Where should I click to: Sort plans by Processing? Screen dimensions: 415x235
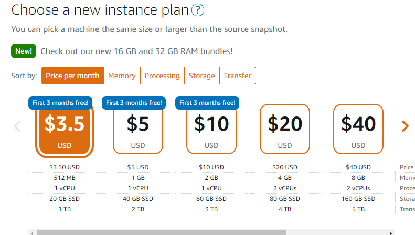pyautogui.click(x=162, y=76)
